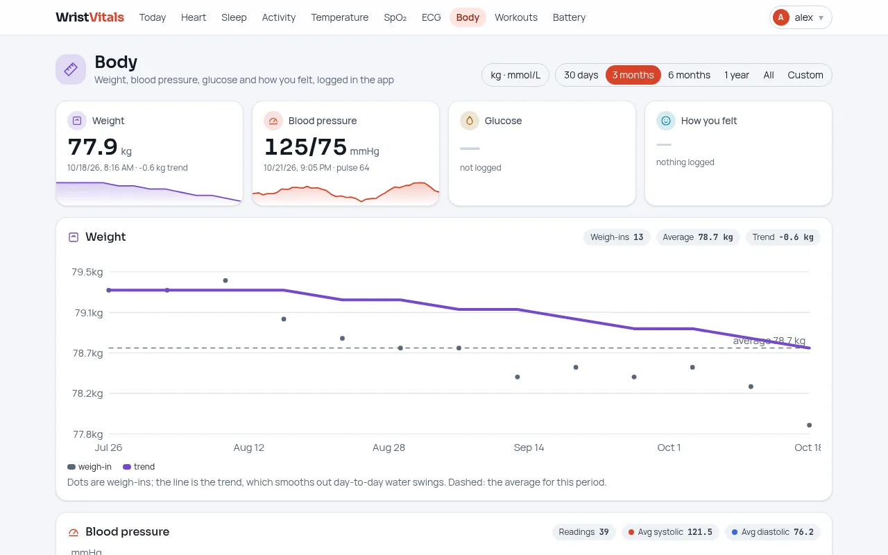Open the Activity tab
This screenshot has width=888, height=555.
[x=279, y=17]
